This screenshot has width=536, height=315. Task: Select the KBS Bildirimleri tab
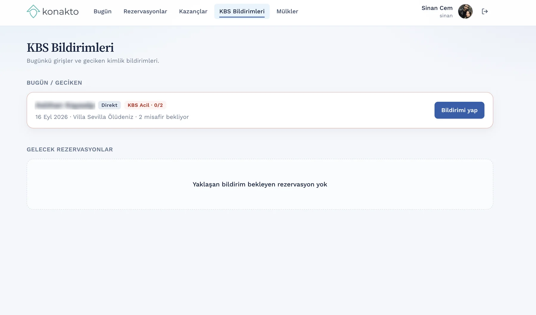tap(242, 11)
